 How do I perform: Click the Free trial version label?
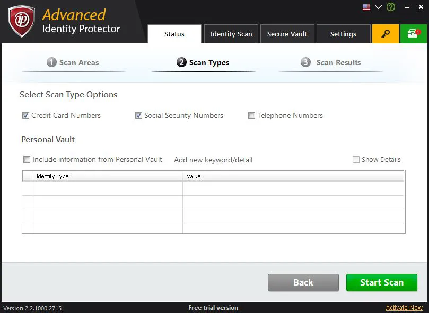pyautogui.click(x=213, y=308)
